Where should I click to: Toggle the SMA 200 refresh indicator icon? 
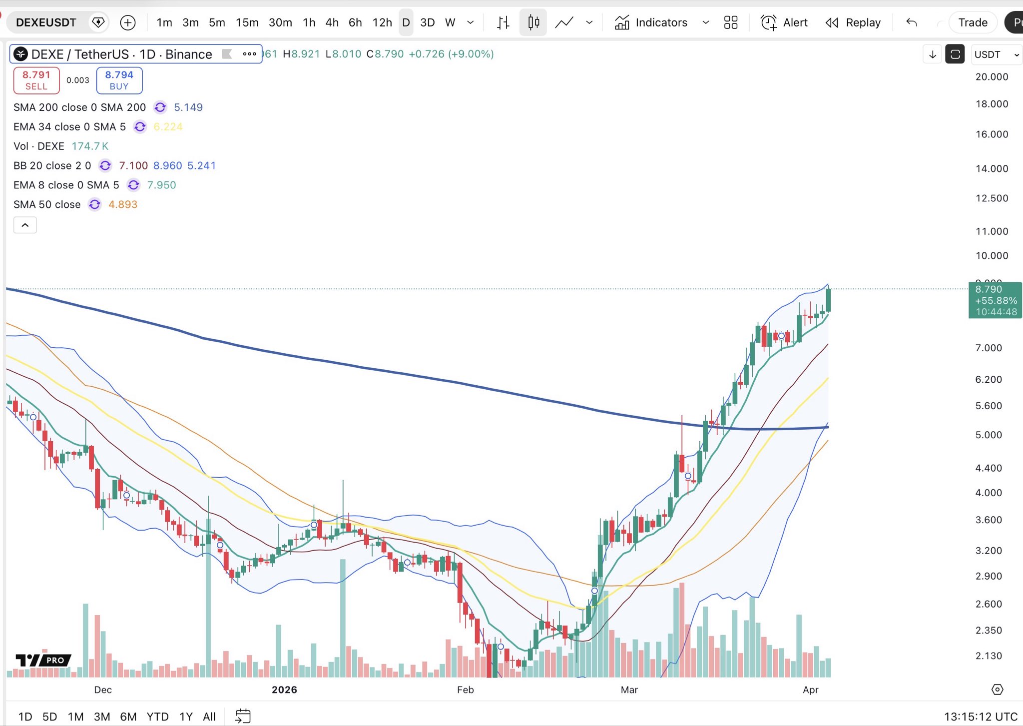[x=160, y=107]
